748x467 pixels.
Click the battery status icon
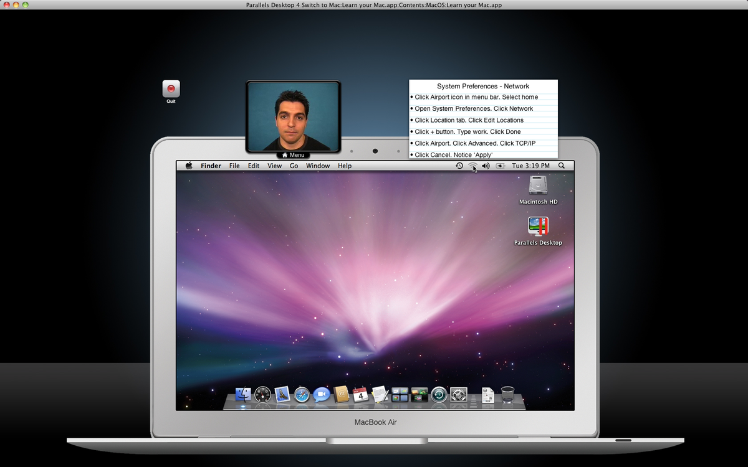point(500,166)
